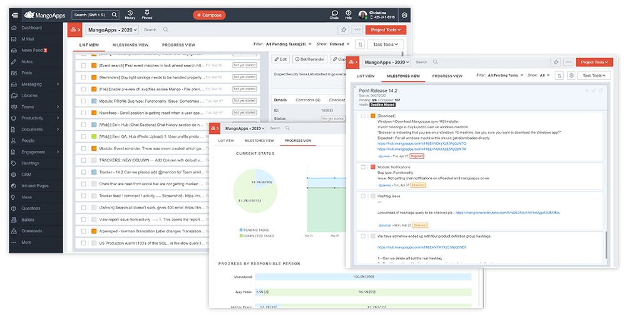Check the 'Newsfeed - Scroll position' task
The height and width of the screenshot is (316, 626).
click(x=84, y=113)
